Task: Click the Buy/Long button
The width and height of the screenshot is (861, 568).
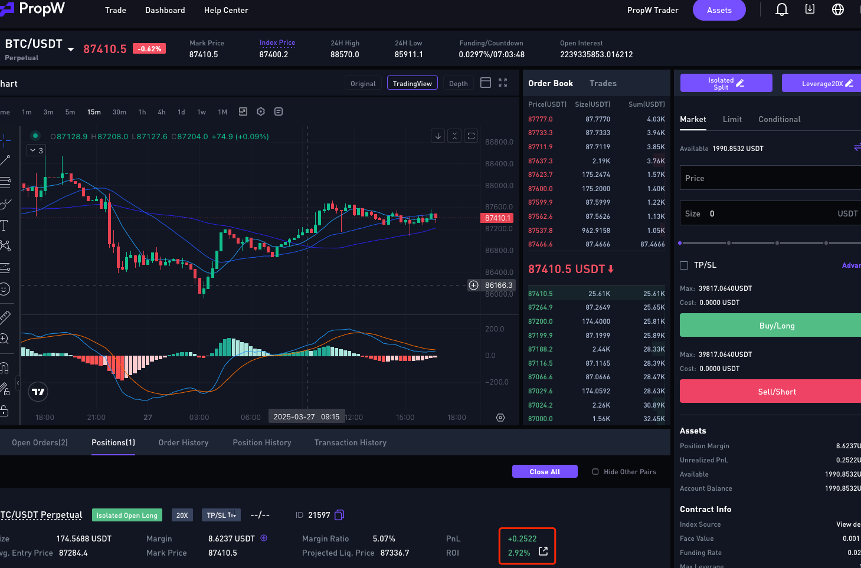Action: tap(770, 325)
